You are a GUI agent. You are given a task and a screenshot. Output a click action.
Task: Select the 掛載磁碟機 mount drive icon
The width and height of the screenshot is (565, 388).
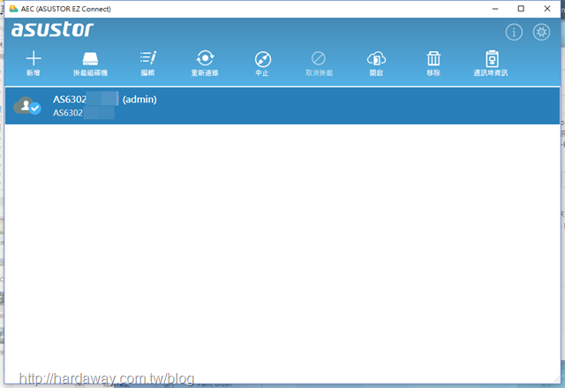tap(90, 59)
